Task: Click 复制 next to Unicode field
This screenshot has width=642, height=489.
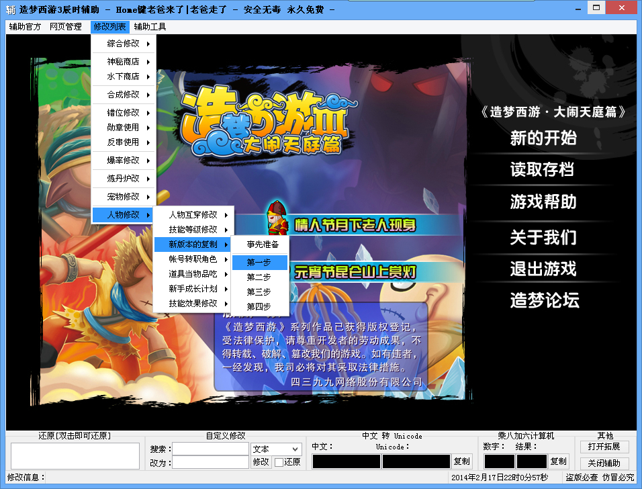Action: 462,461
